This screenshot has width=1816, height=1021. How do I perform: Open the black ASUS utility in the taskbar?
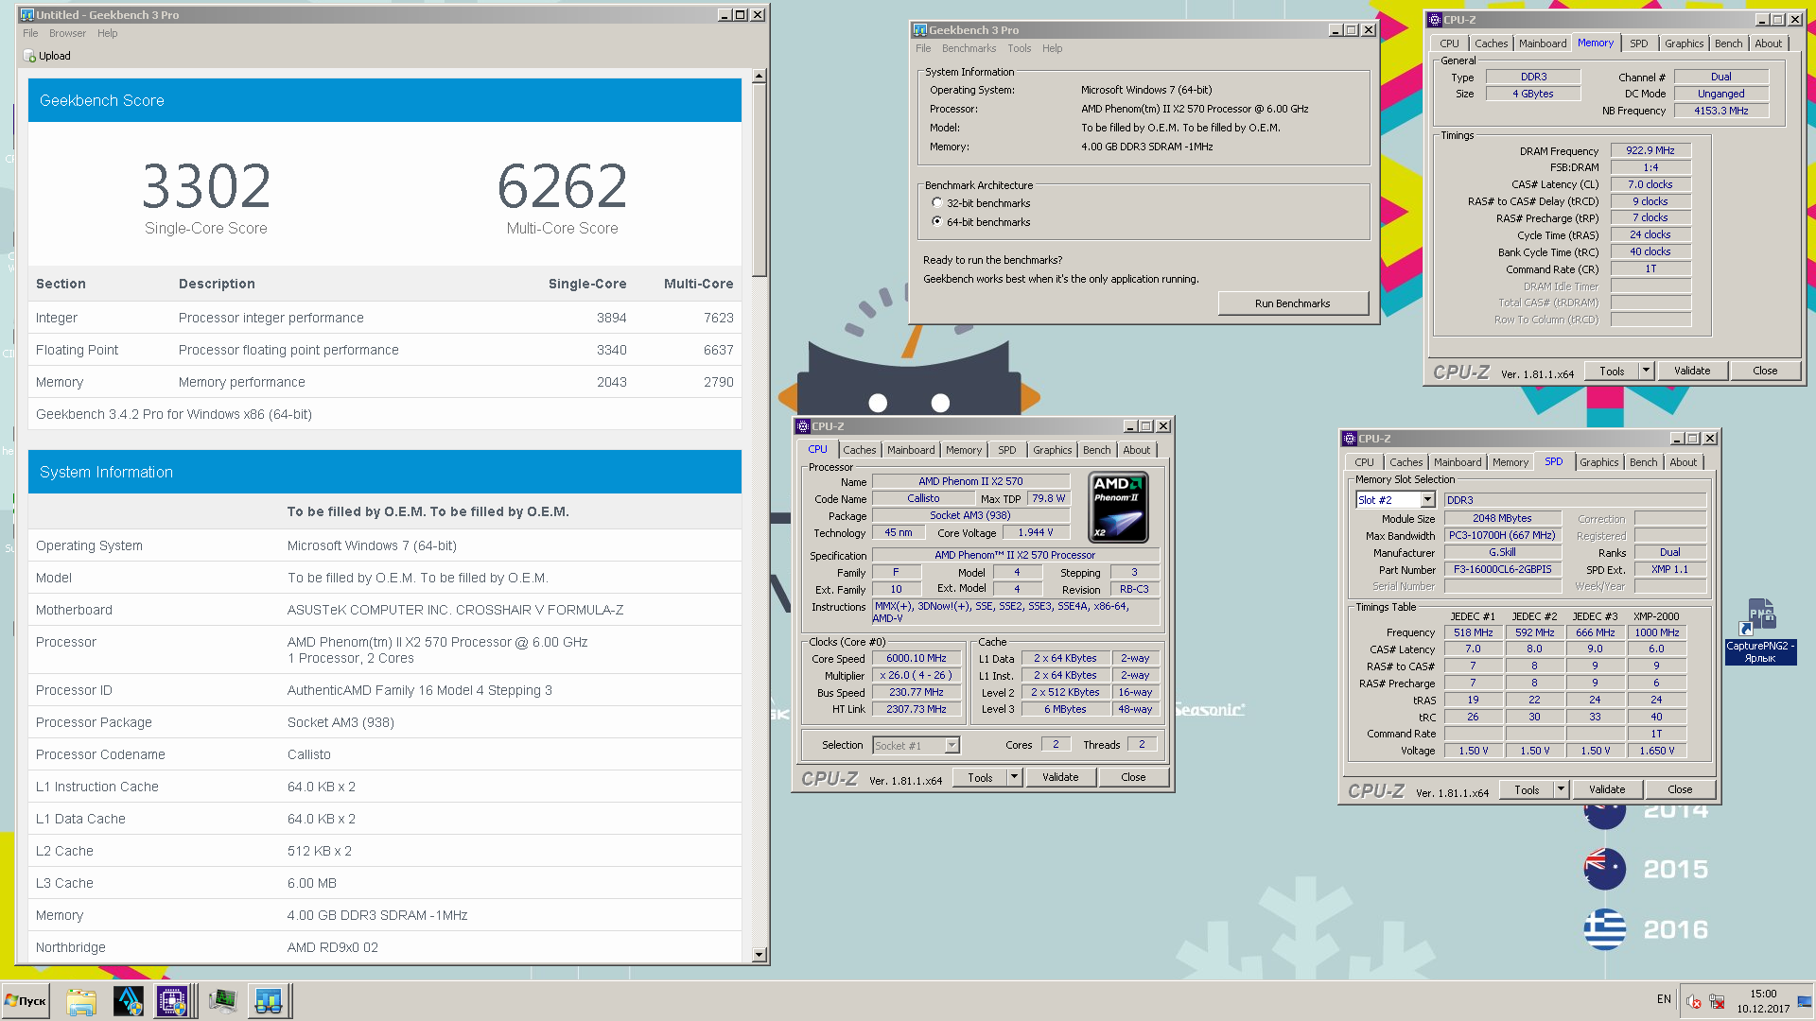(x=128, y=1001)
